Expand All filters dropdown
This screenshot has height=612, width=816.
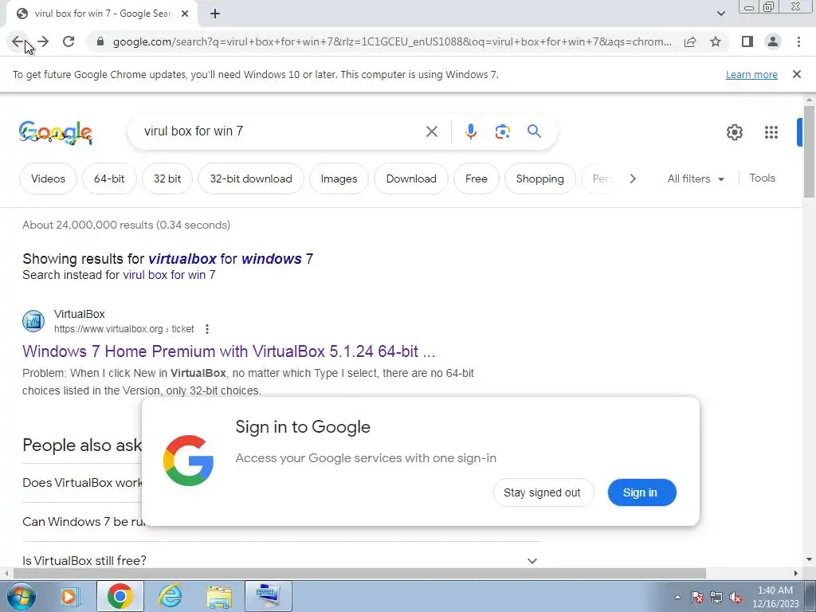696,178
